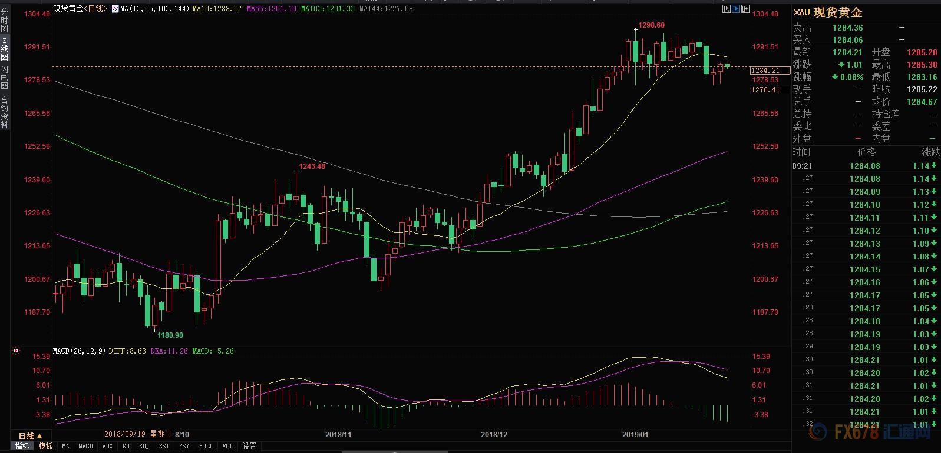Click the 1284.21 current price label

(765, 71)
